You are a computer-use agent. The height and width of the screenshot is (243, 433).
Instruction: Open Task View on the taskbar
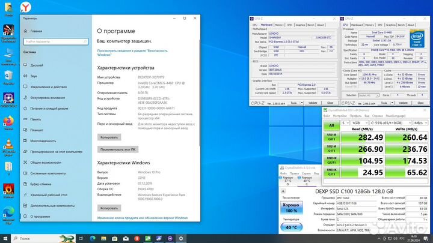click(81, 239)
